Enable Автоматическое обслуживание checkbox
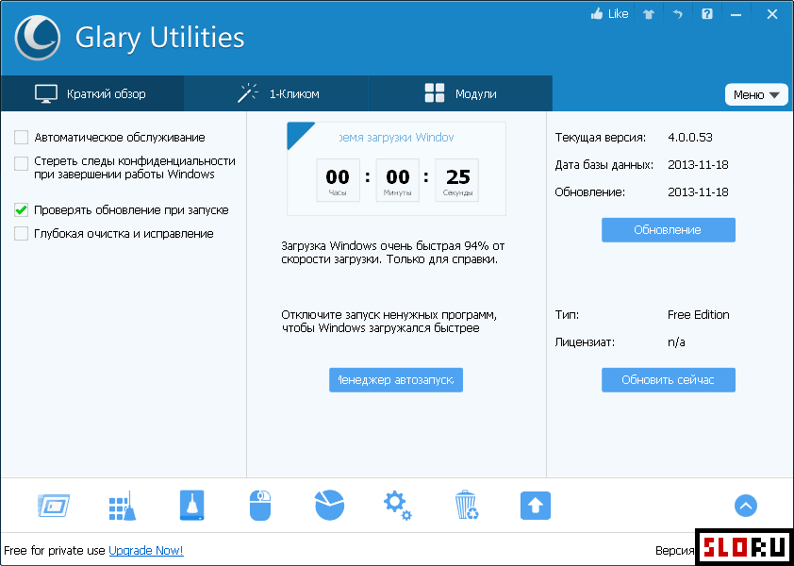The image size is (794, 566). click(x=21, y=138)
